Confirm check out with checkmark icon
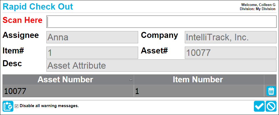279x115 pixels. [x=259, y=106]
